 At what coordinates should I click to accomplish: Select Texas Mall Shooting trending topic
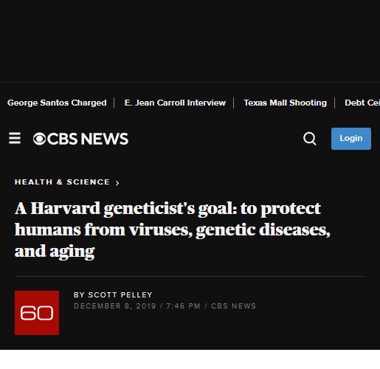(x=285, y=103)
